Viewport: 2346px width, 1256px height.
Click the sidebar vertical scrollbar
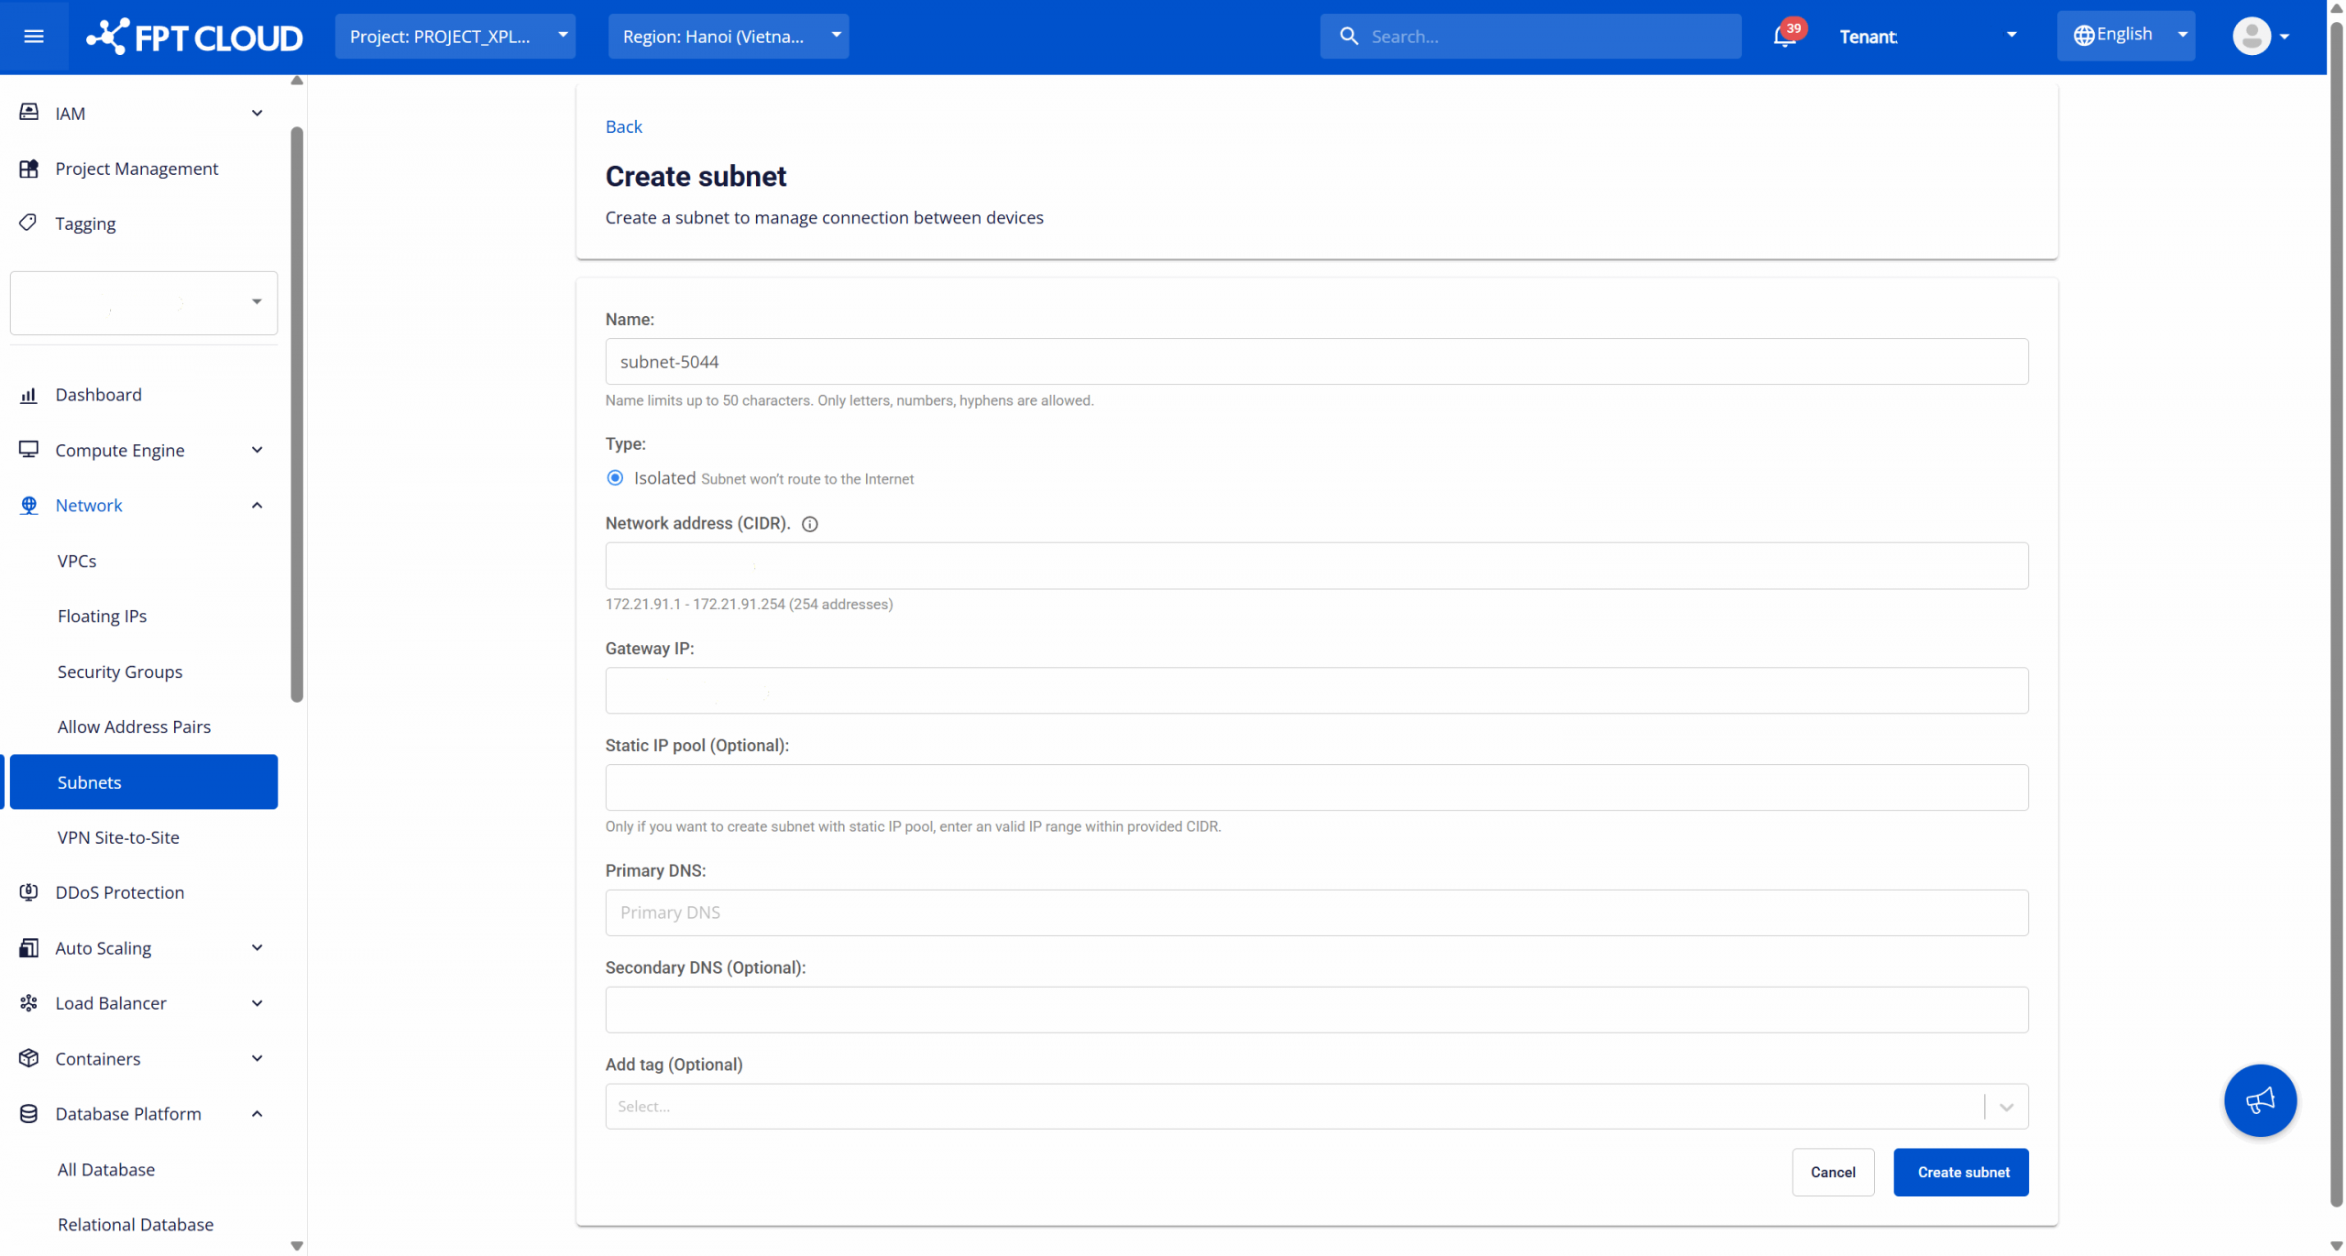[297, 412]
